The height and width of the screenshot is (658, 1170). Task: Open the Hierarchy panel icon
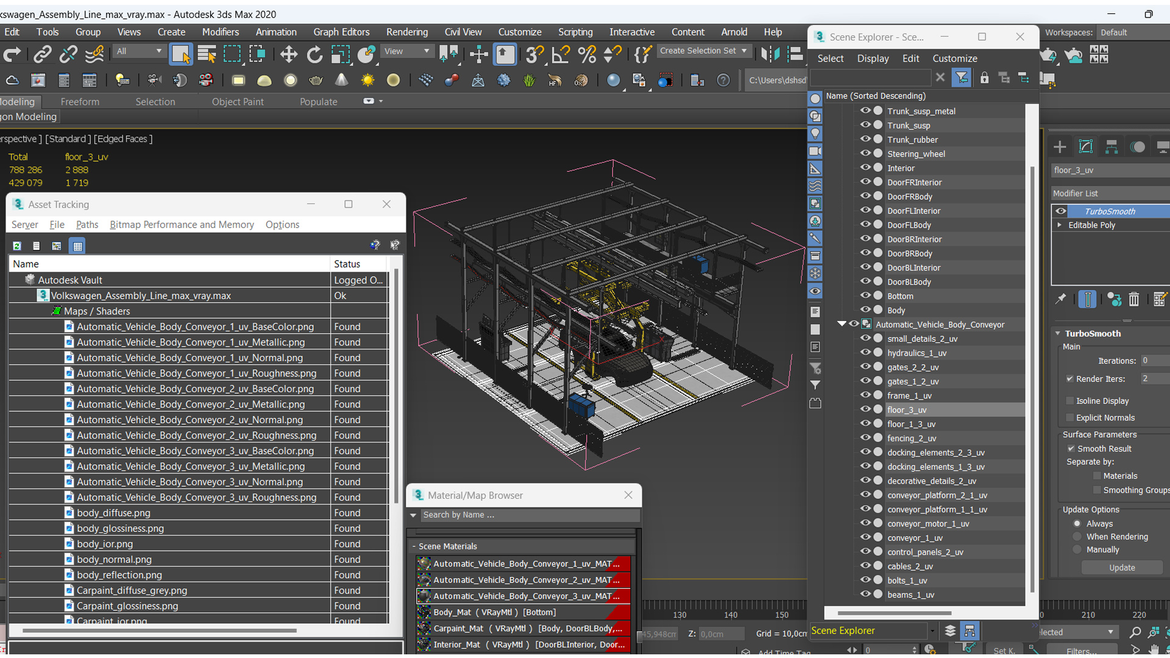tap(1111, 147)
